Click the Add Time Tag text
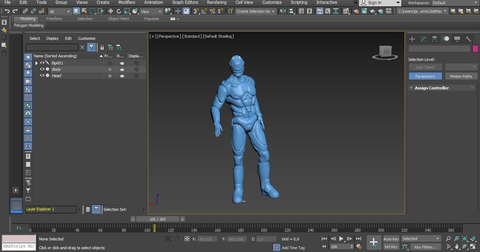This screenshot has height=252, width=480. pos(293,248)
